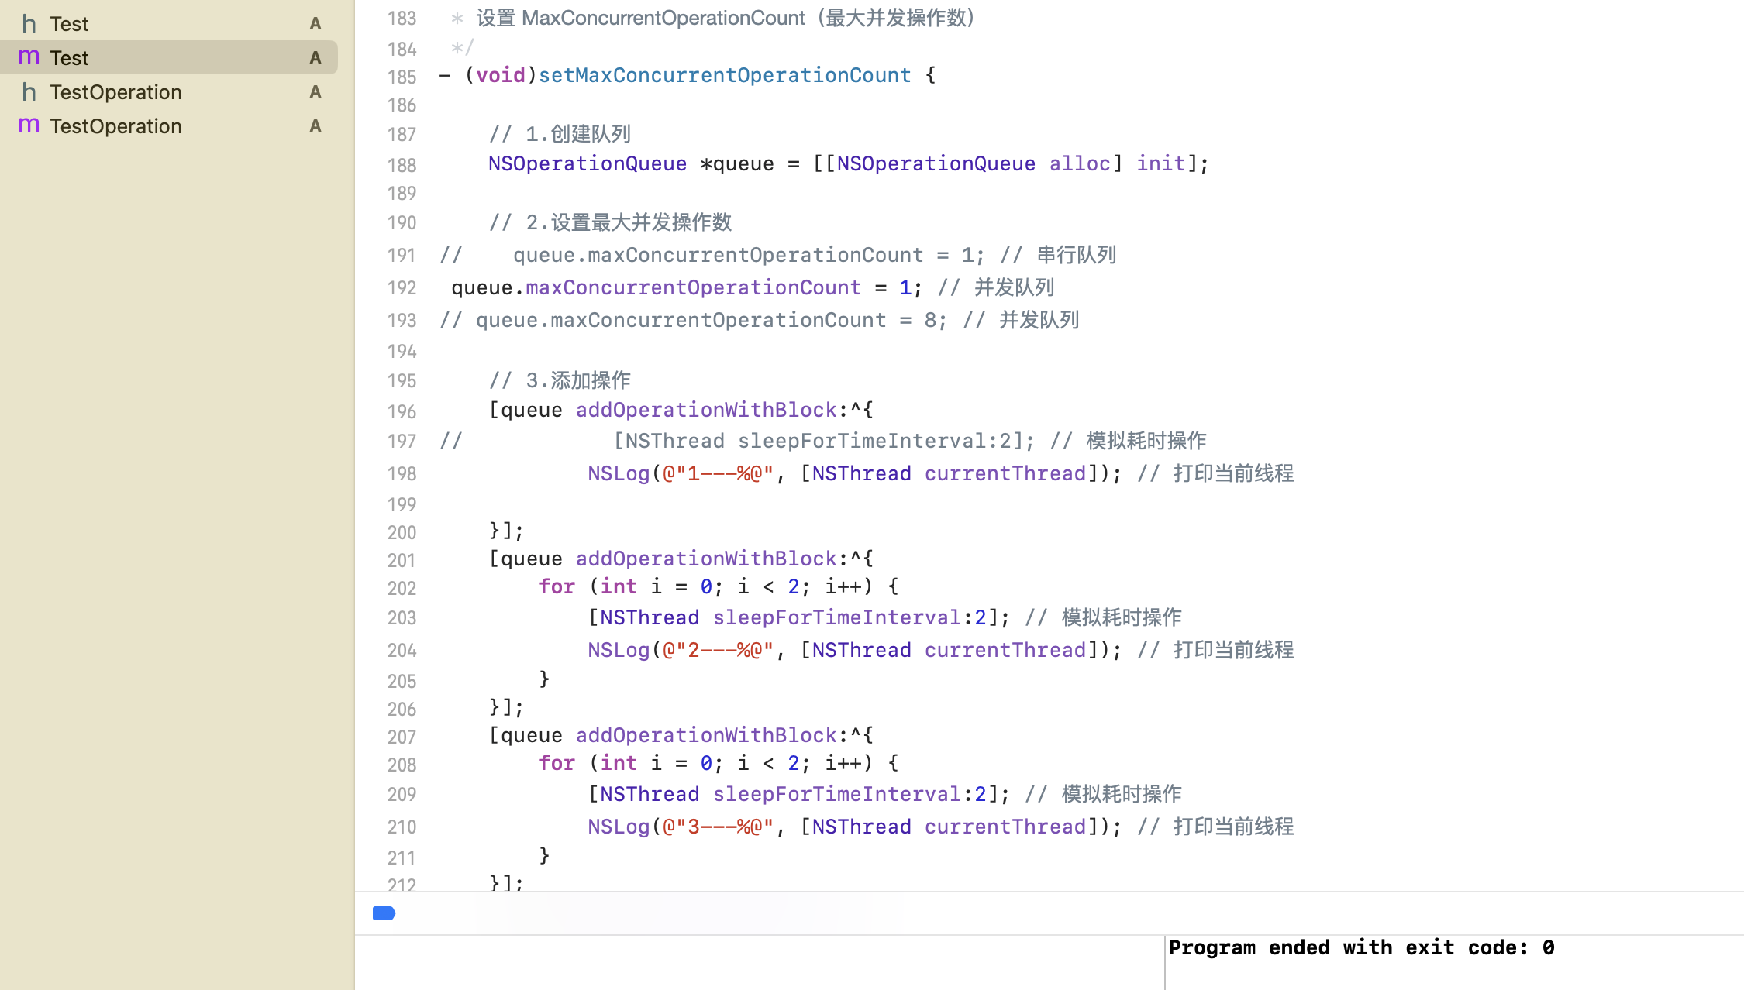Click the m icon of selected Test

[29, 57]
